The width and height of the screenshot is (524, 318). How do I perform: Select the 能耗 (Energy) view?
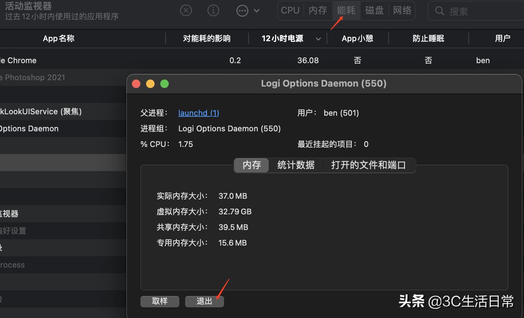(x=346, y=10)
